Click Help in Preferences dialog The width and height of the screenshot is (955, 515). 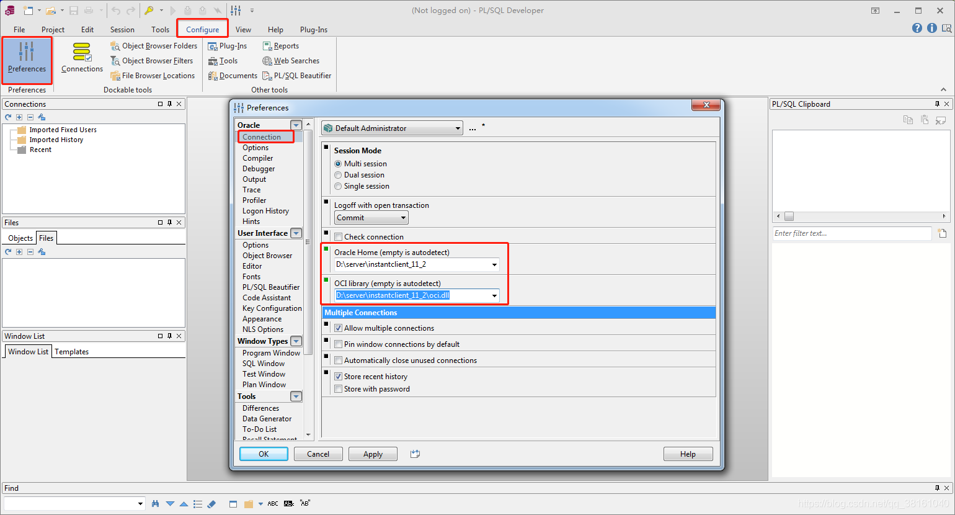688,454
